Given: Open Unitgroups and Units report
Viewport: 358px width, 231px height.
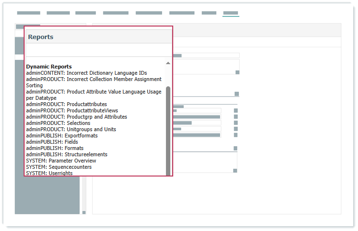Looking at the screenshot, I should tap(71, 129).
